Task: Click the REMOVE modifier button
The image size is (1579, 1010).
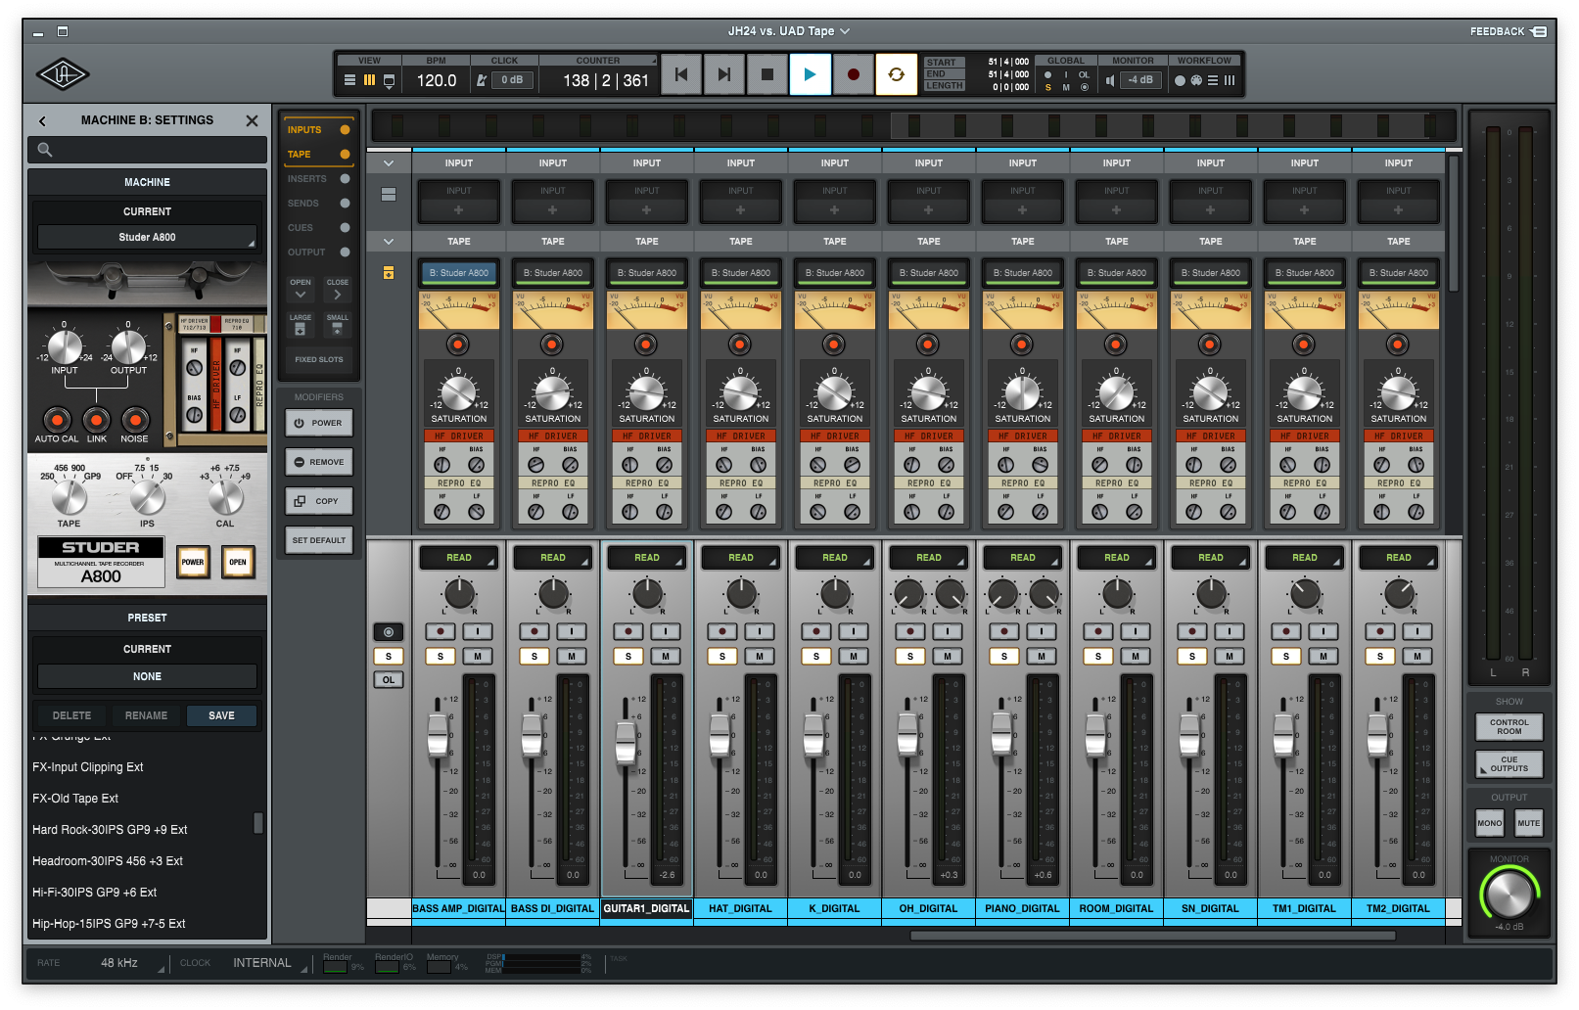Action: click(319, 463)
